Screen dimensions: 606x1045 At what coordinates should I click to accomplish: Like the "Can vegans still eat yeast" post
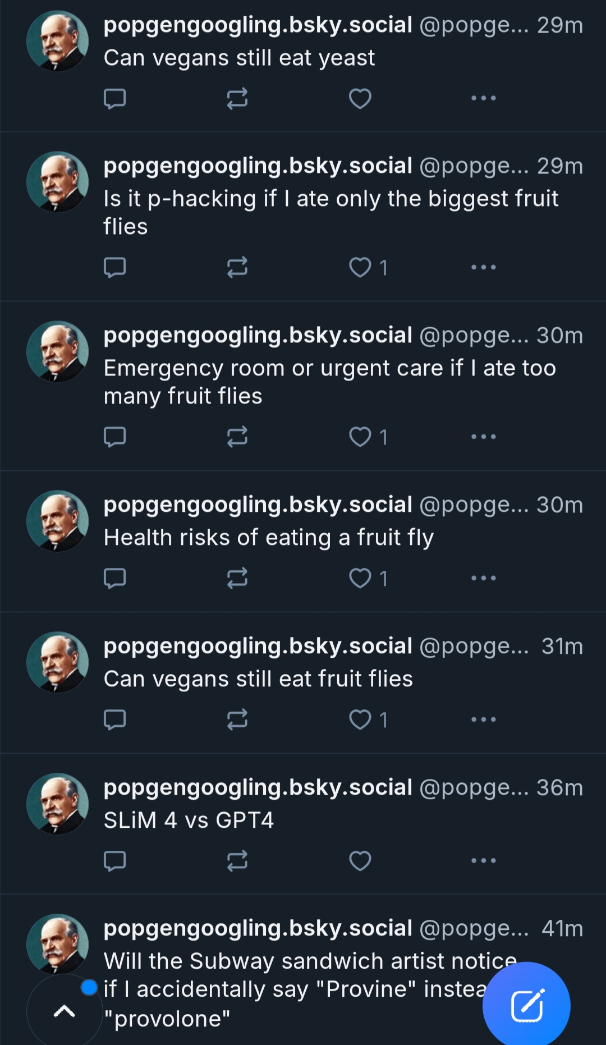360,99
